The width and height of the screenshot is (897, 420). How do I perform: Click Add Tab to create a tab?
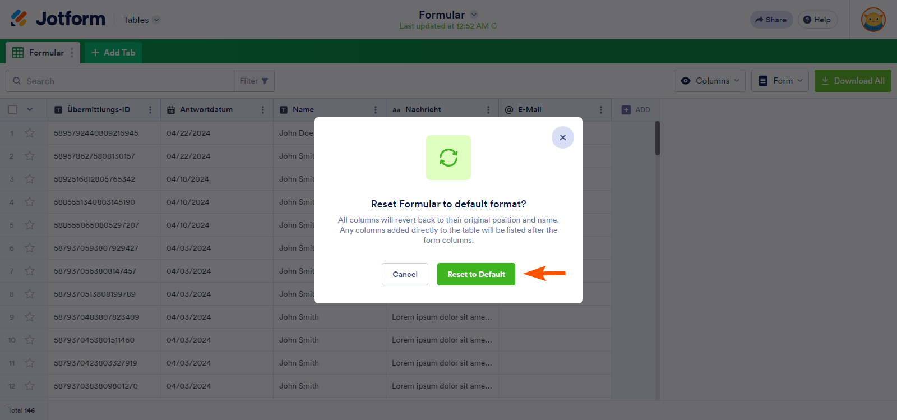[113, 53]
